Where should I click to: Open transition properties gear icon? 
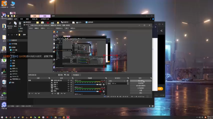128,81
